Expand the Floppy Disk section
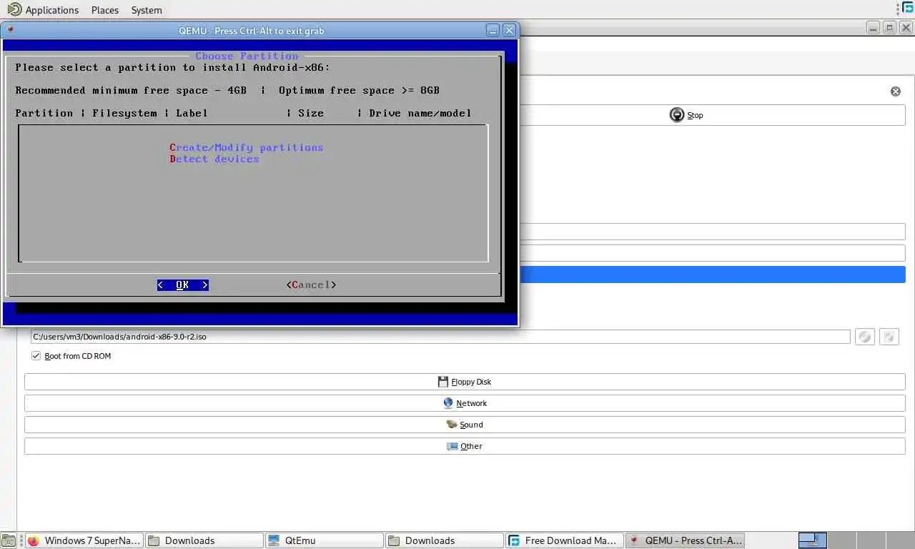 pos(465,382)
